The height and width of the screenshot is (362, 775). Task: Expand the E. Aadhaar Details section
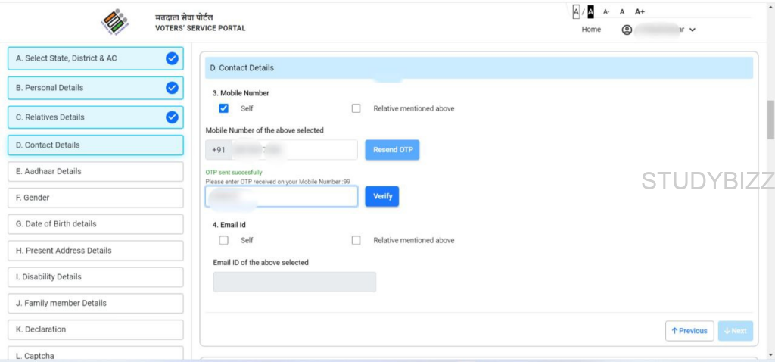(x=95, y=172)
